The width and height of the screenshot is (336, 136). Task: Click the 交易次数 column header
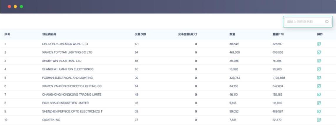pos(140,34)
